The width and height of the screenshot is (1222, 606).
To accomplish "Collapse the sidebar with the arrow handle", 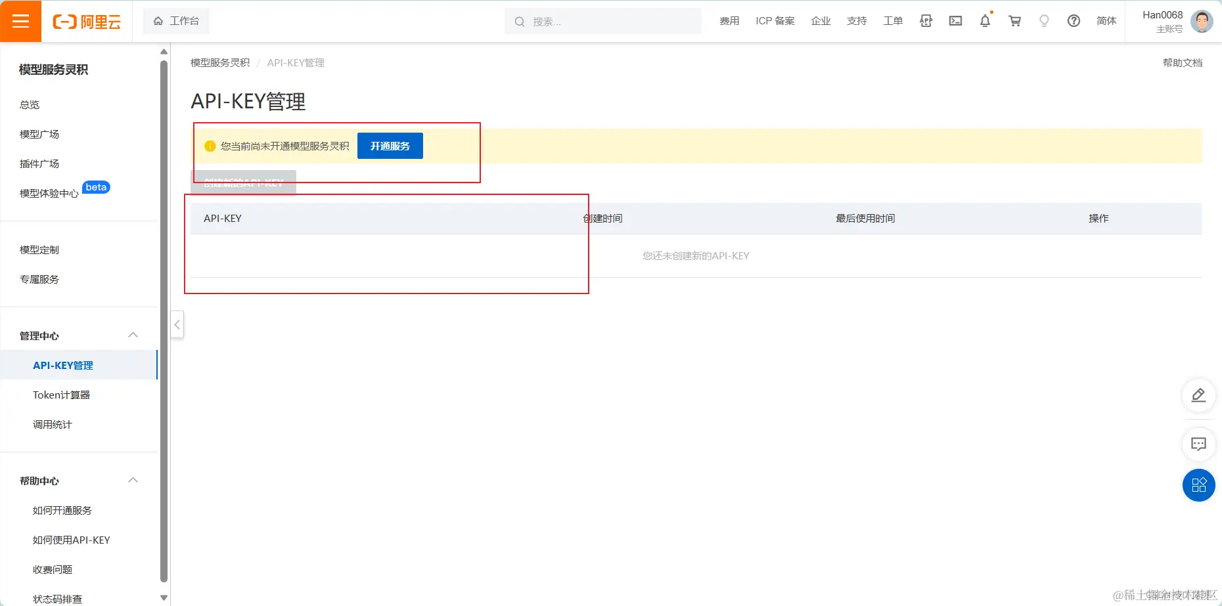I will (177, 324).
